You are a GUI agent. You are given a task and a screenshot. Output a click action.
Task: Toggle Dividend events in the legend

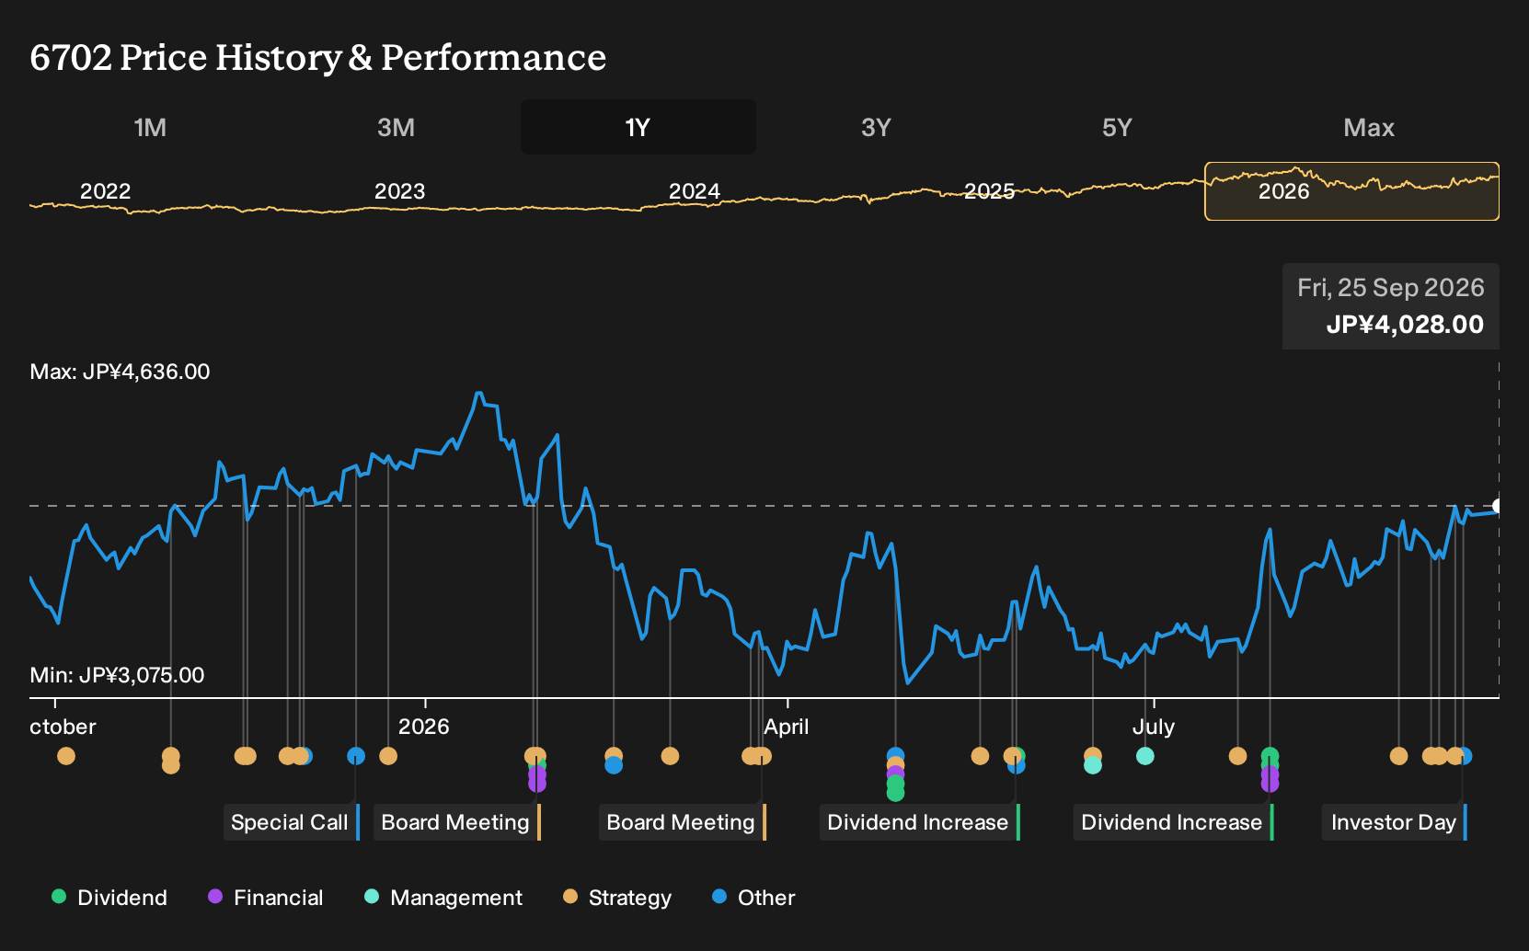click(109, 898)
